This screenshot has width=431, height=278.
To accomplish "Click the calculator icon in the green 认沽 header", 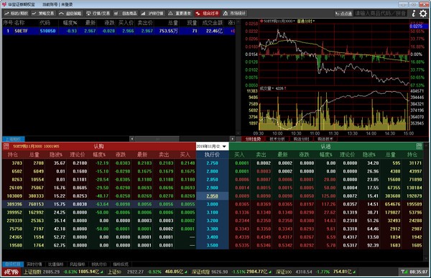I will tap(419, 146).
